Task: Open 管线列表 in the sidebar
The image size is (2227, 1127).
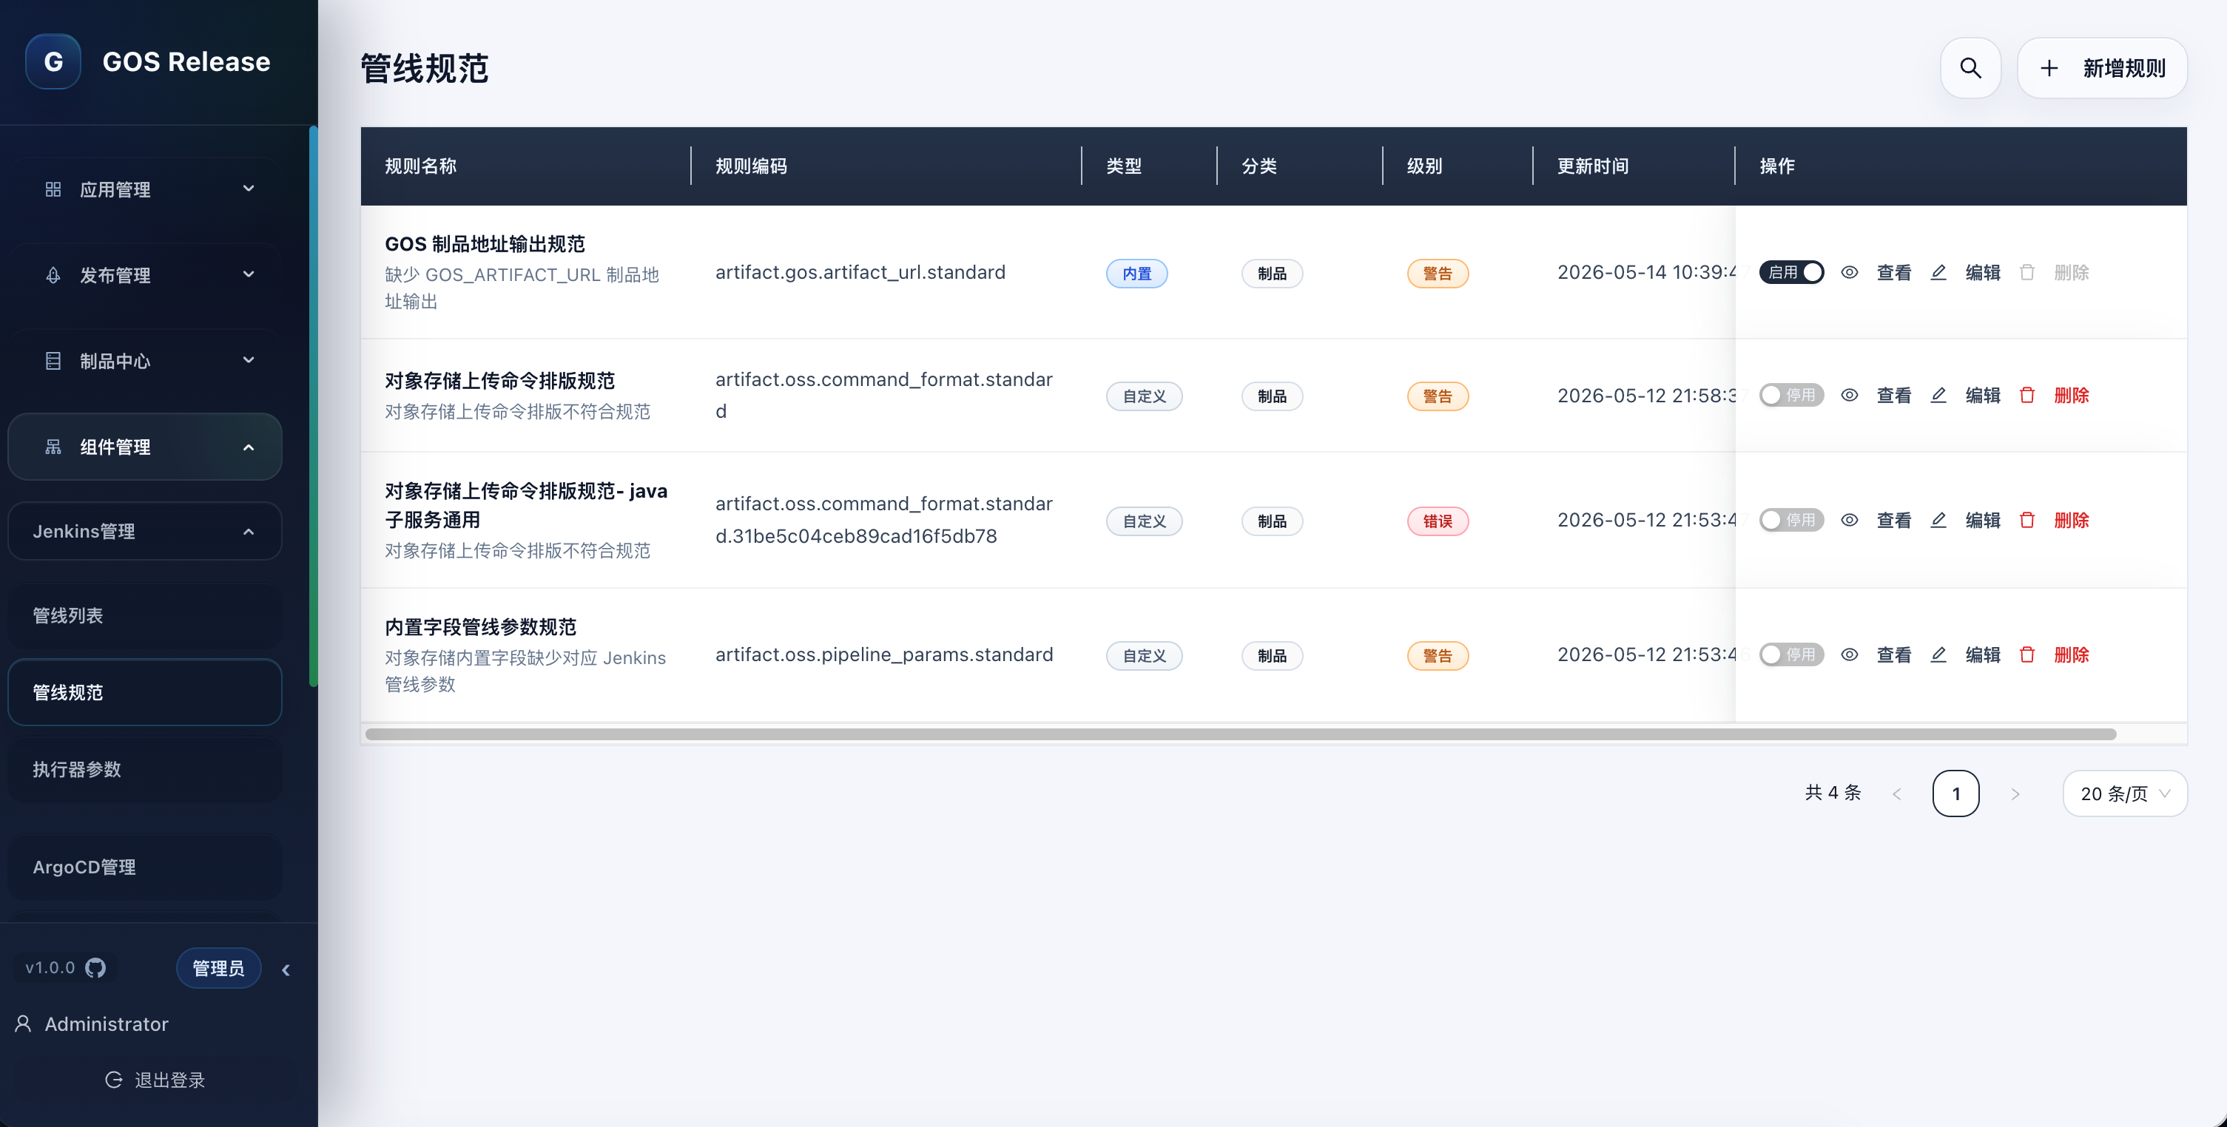Action: (144, 615)
